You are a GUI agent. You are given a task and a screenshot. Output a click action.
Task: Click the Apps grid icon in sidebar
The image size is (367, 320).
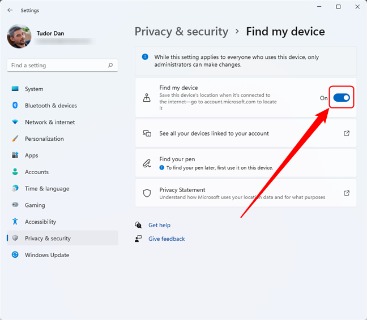tap(15, 155)
